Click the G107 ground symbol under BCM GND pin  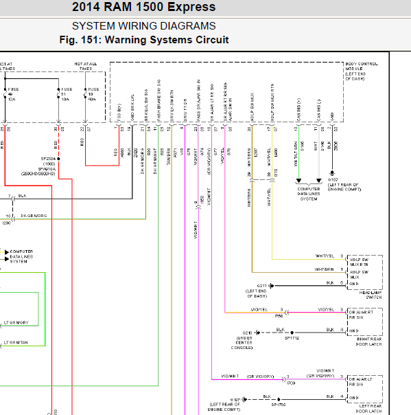point(332,173)
